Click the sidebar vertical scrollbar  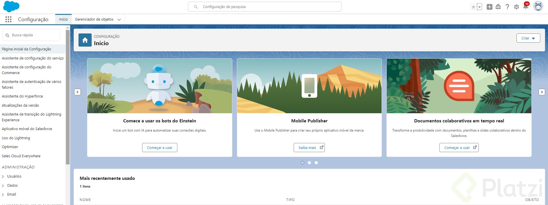pyautogui.click(x=68, y=97)
